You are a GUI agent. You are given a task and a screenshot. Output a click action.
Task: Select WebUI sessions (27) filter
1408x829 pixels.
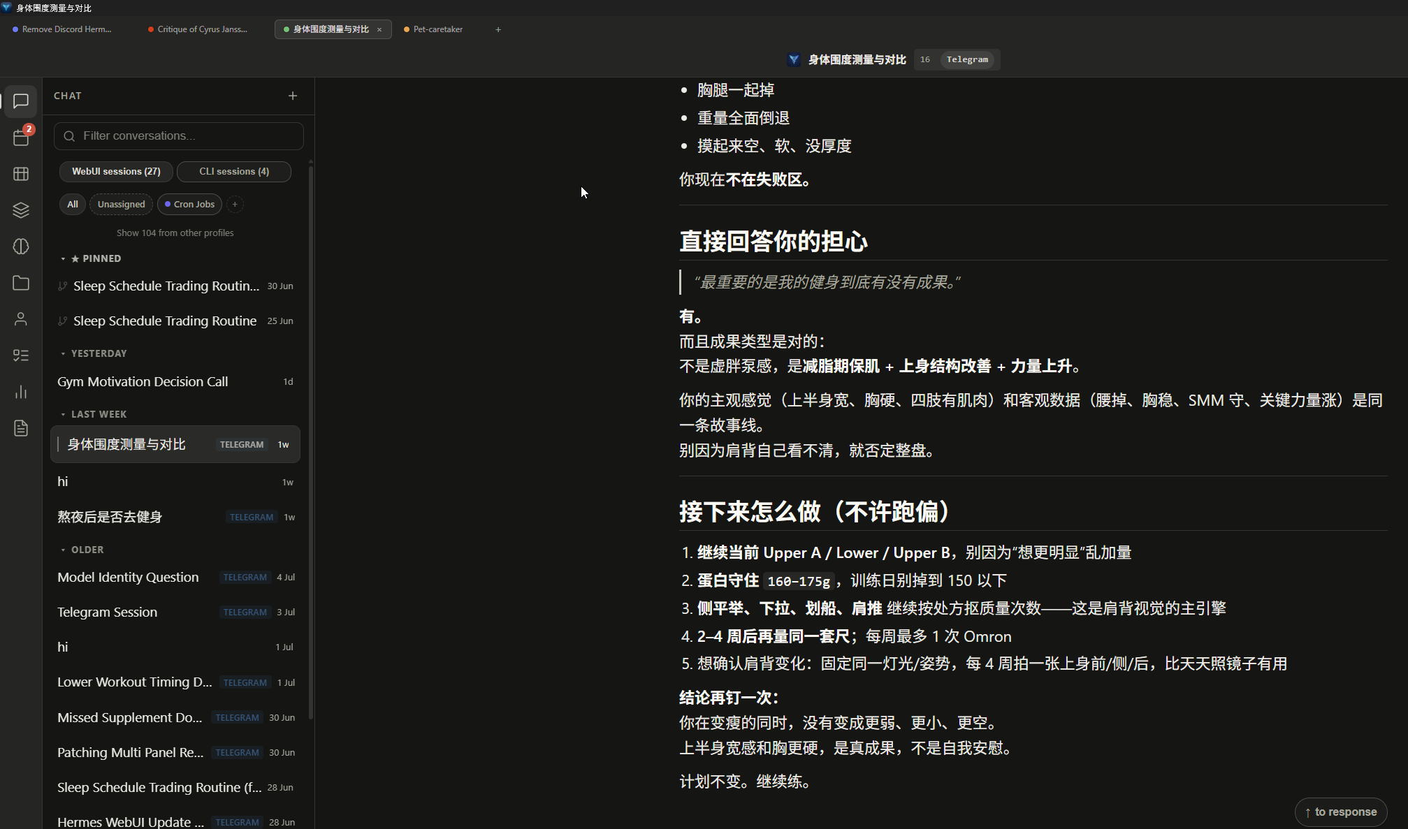(x=116, y=171)
